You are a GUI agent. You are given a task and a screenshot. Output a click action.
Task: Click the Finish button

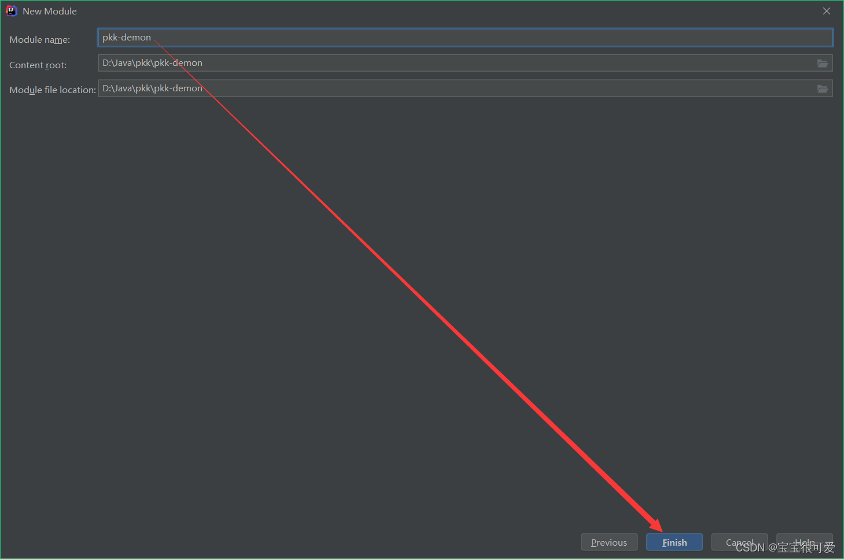coord(675,542)
